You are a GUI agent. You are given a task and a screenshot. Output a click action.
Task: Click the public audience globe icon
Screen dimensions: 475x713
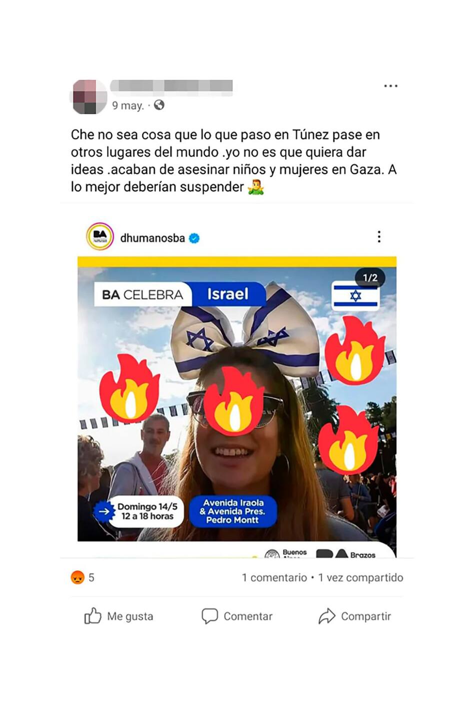(159, 105)
